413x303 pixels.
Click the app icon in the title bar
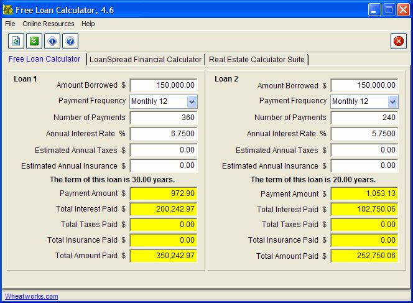pyautogui.click(x=8, y=10)
